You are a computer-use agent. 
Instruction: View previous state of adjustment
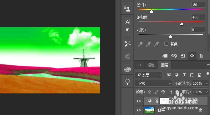click(x=174, y=56)
